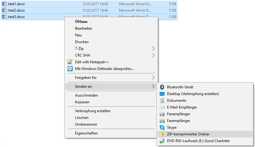The image size is (255, 147).
Task: Expand the 7-Zip submenu arrow
Action: pyautogui.click(x=153, y=49)
